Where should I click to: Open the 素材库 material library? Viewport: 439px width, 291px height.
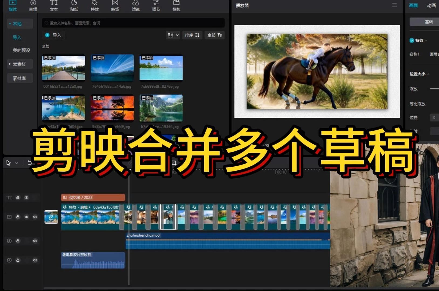20,78
